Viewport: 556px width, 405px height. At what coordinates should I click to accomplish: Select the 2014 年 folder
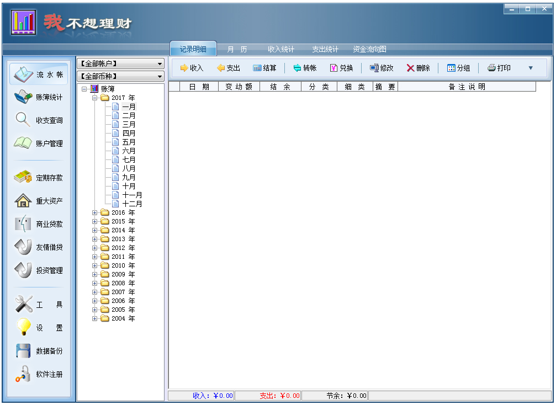point(123,230)
